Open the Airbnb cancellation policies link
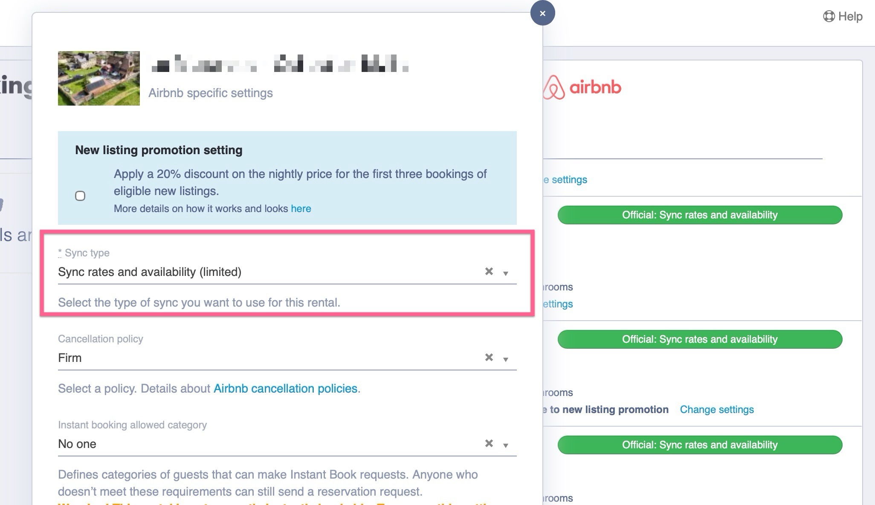 (285, 389)
